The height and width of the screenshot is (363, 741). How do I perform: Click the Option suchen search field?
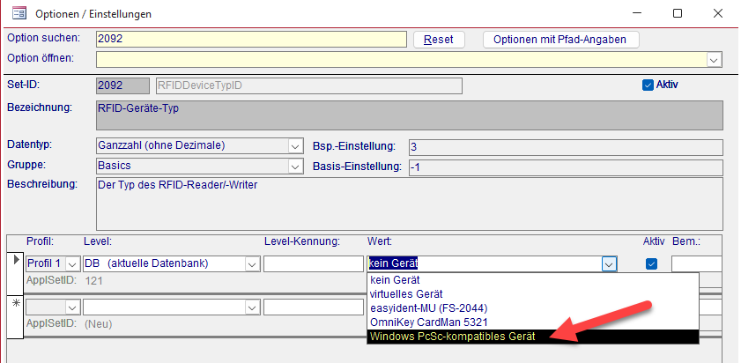[x=251, y=40]
